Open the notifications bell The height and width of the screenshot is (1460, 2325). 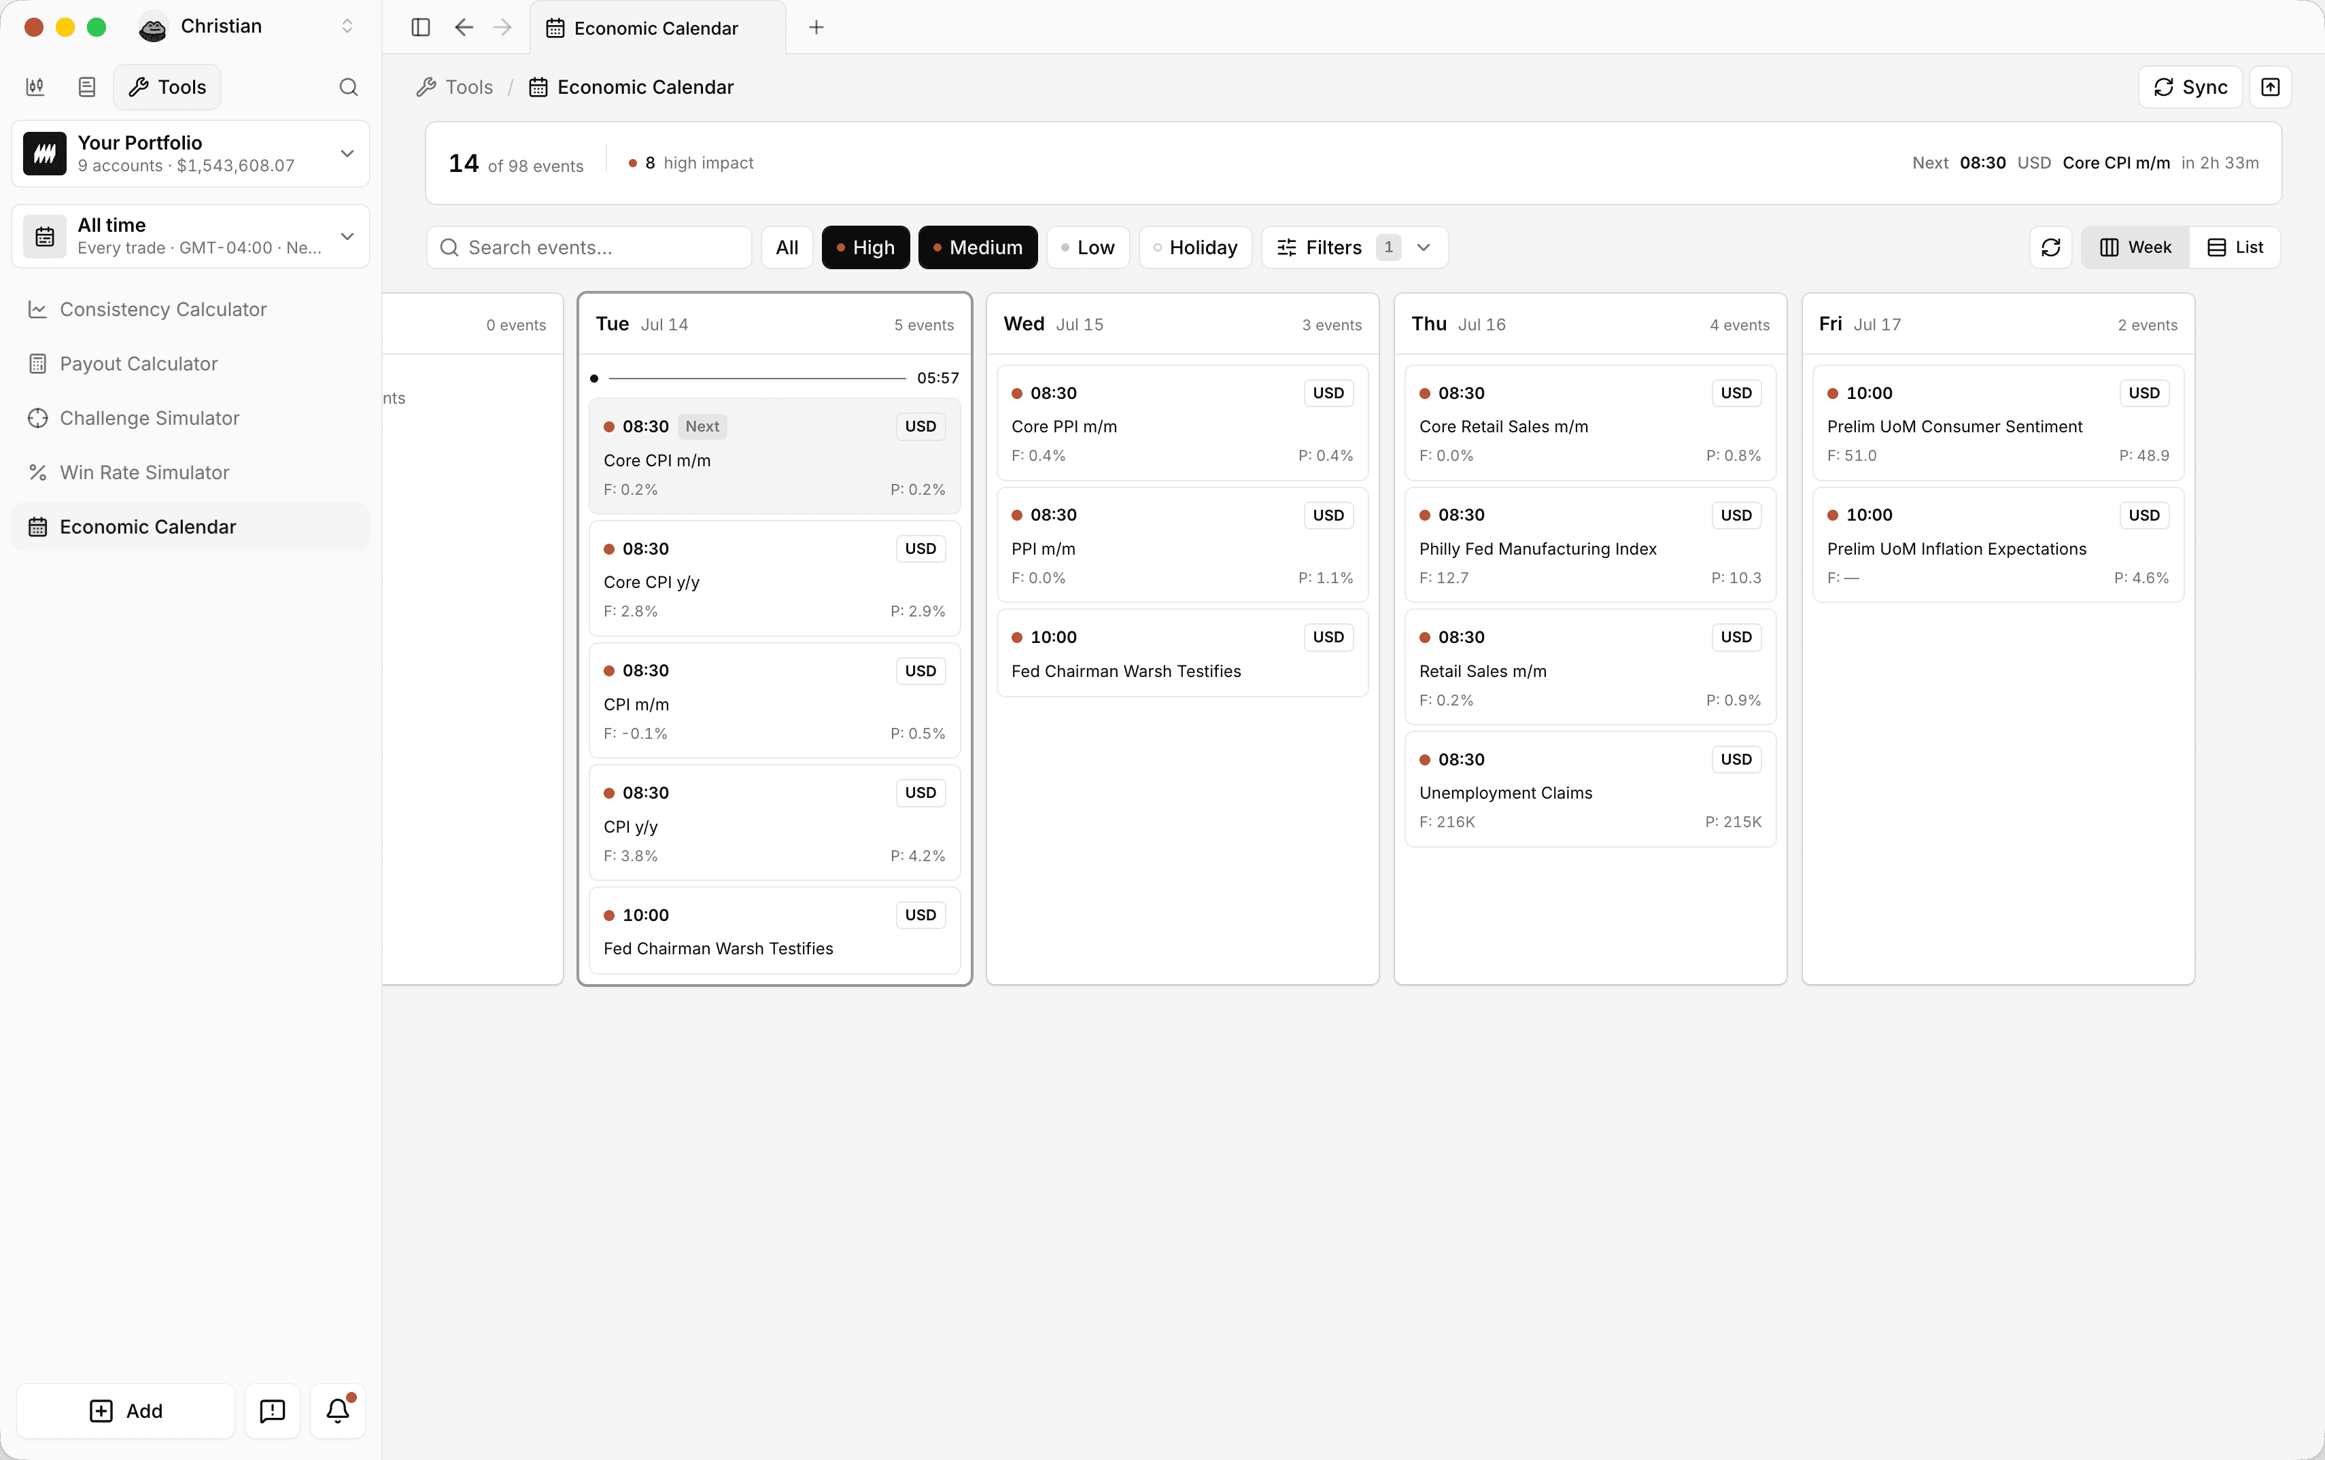[338, 1411]
